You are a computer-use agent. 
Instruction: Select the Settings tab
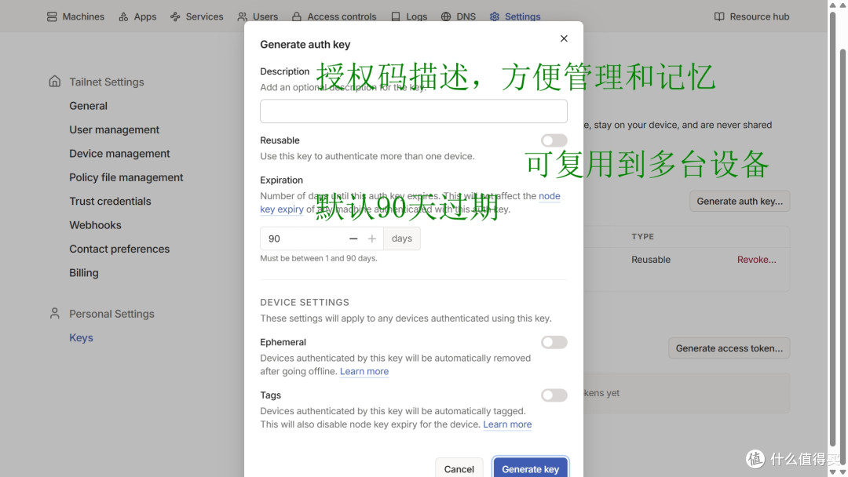click(x=515, y=16)
